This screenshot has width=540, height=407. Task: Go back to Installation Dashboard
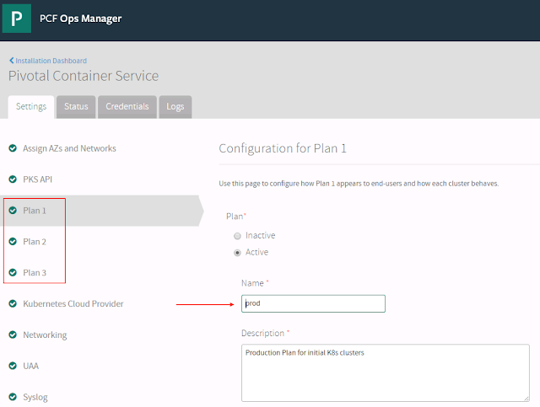point(51,61)
